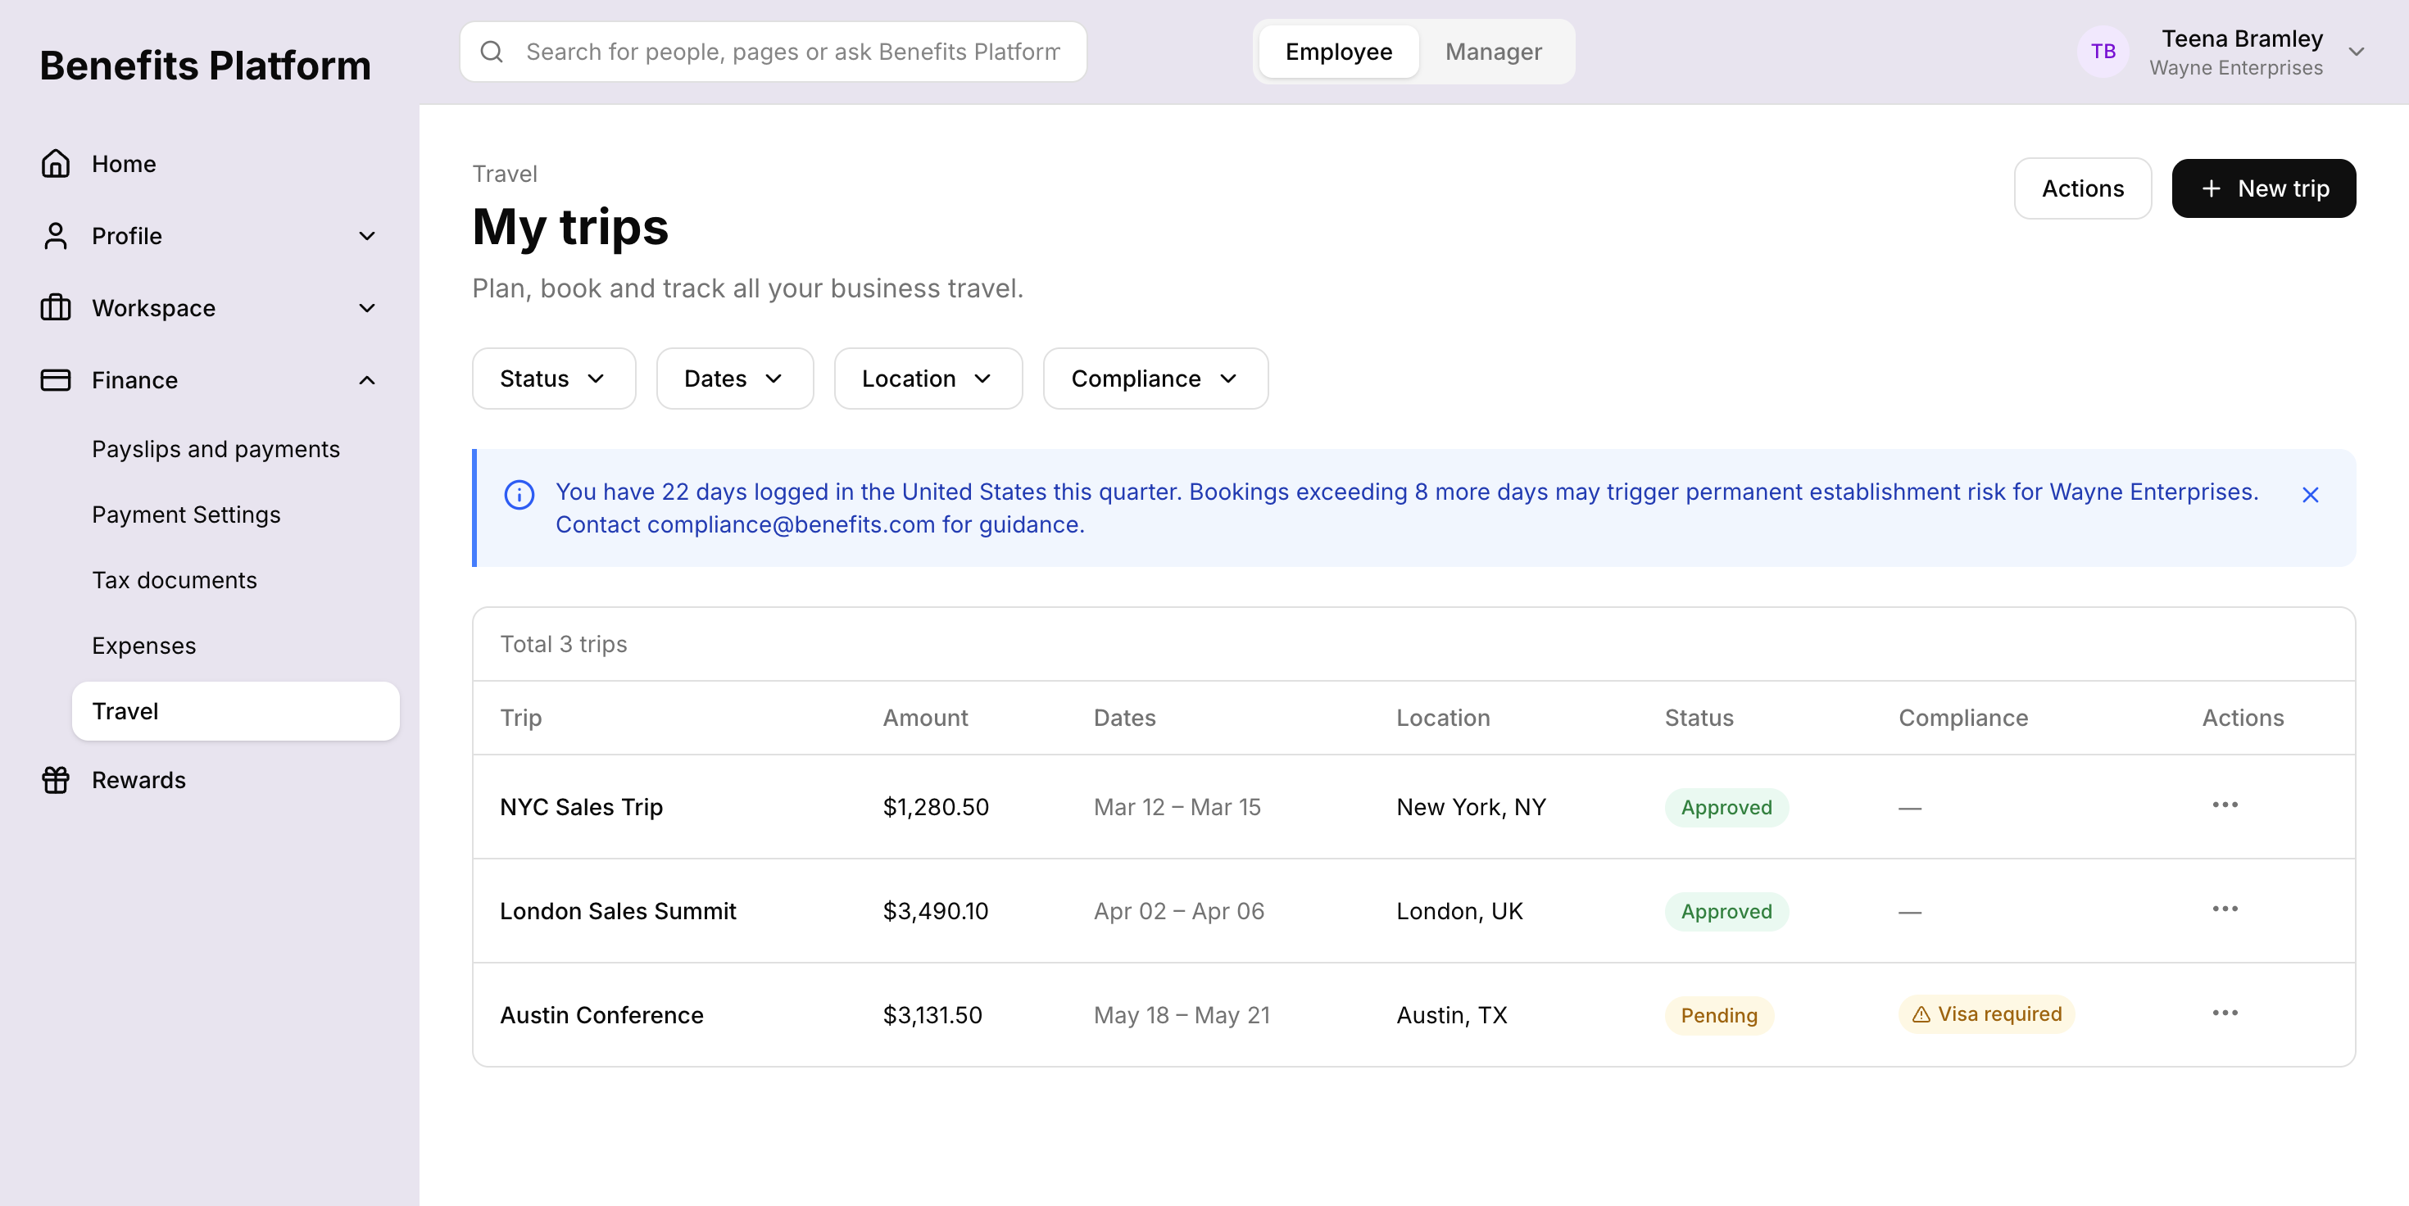Click the TB user avatar
Screen dimensions: 2409x1206
click(x=2103, y=52)
